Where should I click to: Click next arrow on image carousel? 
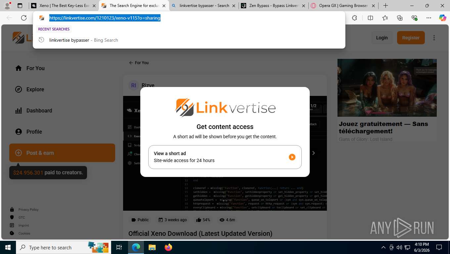click(x=314, y=153)
